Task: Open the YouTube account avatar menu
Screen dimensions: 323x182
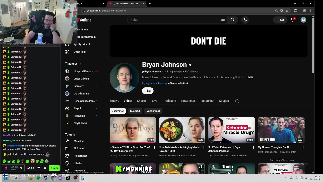Action: click(303, 20)
